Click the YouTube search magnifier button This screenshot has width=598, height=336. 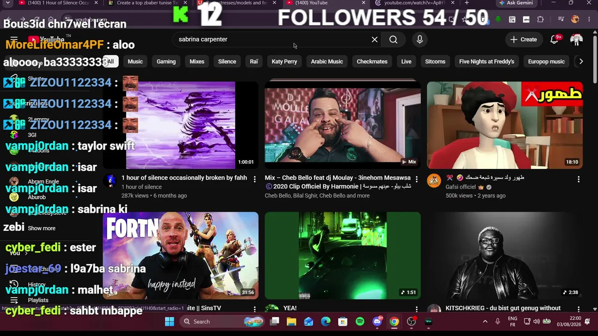pyautogui.click(x=393, y=40)
